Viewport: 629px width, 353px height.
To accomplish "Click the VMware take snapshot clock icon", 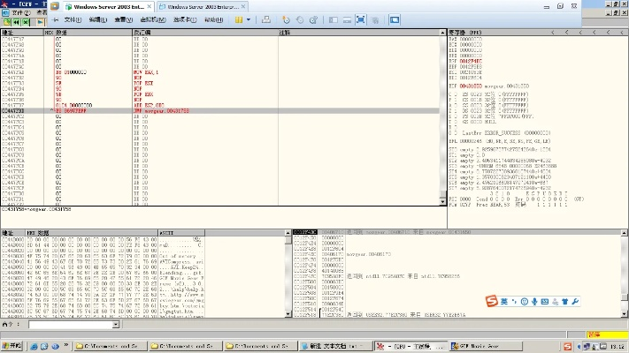I will 286,19.
